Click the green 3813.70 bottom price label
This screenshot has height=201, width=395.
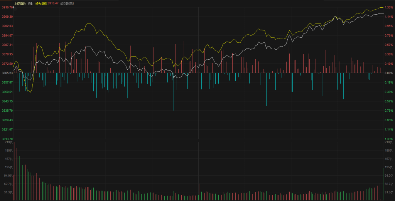[x=7, y=139]
